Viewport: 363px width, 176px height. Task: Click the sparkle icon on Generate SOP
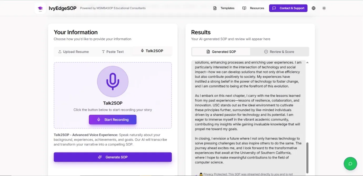[x=100, y=157]
